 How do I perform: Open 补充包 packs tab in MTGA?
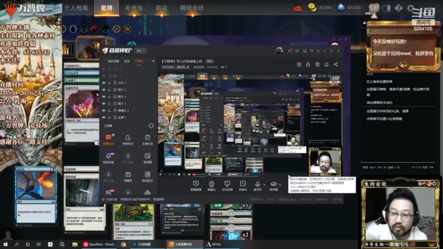coord(134,8)
